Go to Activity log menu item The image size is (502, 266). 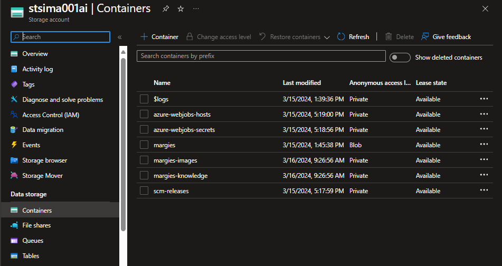click(37, 69)
